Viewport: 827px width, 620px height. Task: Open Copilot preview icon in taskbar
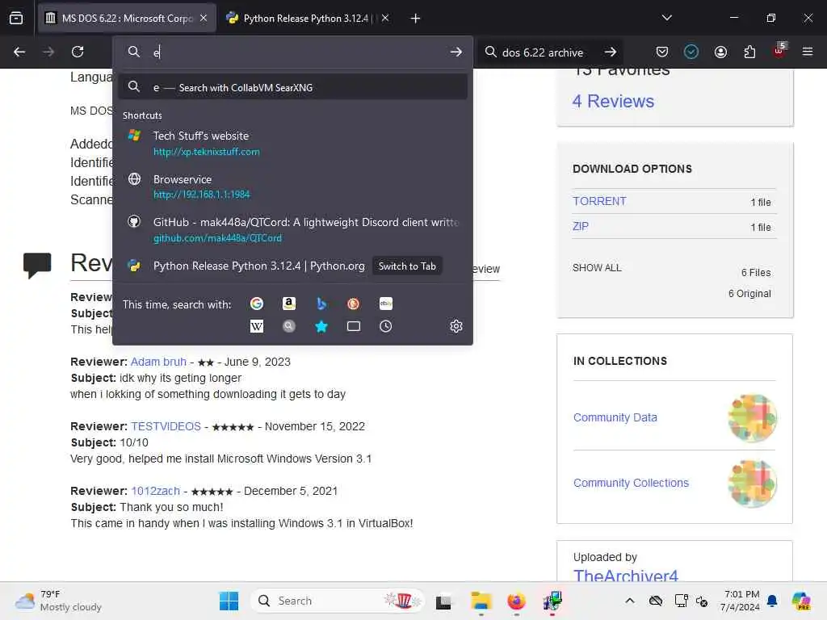click(801, 601)
